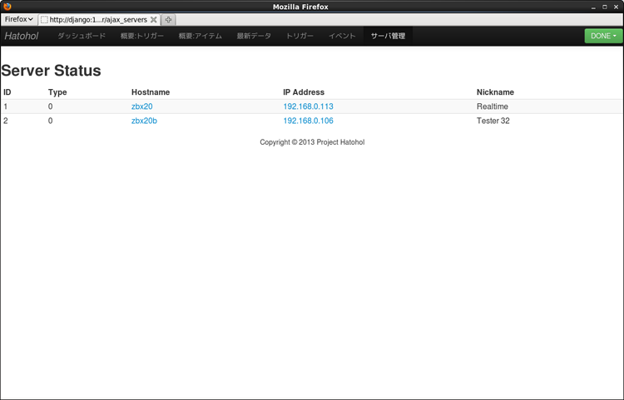Viewport: 624px width, 400px height.
Task: Close the ajax_servers browser tab
Action: pyautogui.click(x=153, y=19)
